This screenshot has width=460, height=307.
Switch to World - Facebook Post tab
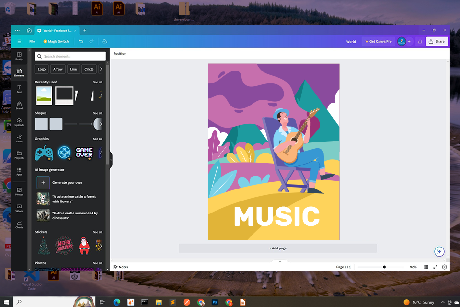point(57,30)
